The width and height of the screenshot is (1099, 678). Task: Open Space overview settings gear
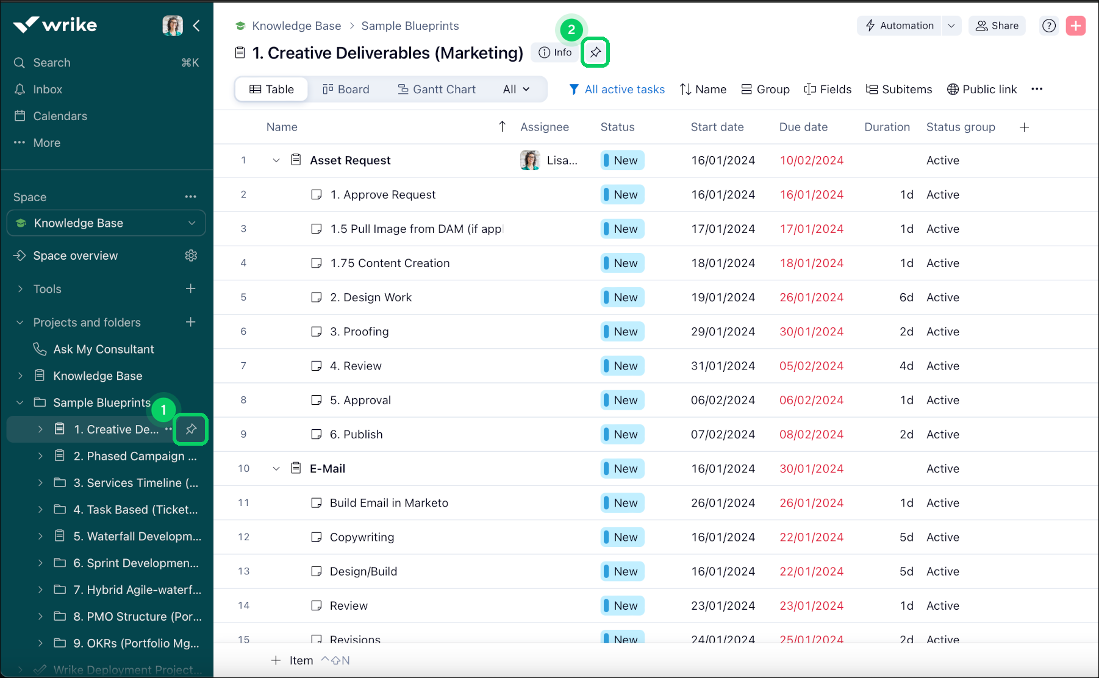(191, 255)
